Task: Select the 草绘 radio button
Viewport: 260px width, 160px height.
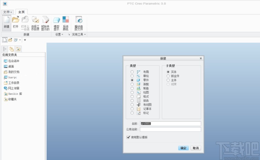Action: (132, 76)
